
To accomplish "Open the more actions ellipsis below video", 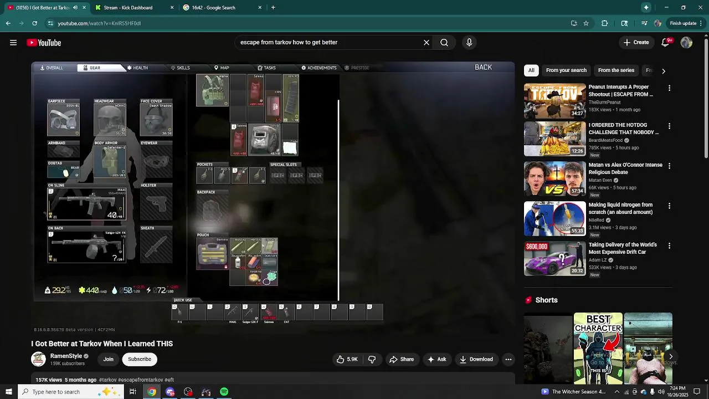I will pyautogui.click(x=508, y=359).
